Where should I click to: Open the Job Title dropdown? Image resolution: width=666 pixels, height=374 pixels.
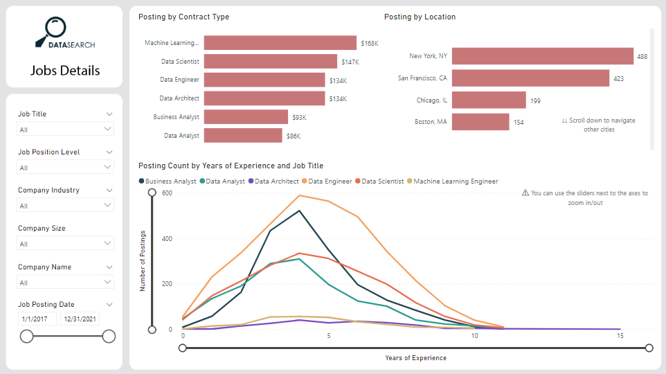tap(65, 130)
